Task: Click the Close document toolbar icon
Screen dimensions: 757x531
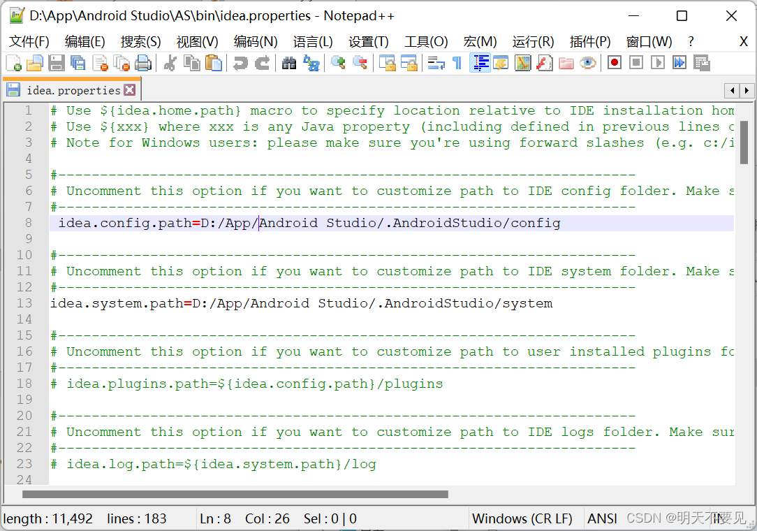Action: click(x=101, y=64)
